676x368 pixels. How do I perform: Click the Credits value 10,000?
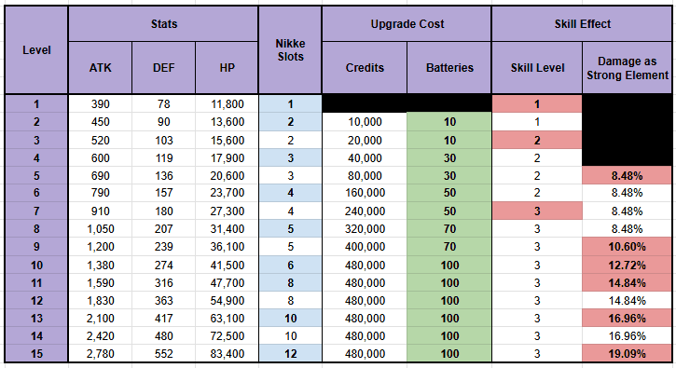pyautogui.click(x=365, y=122)
